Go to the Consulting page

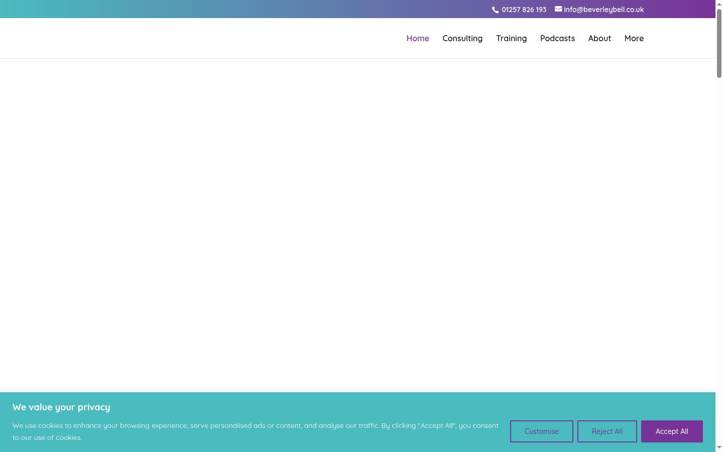(462, 38)
